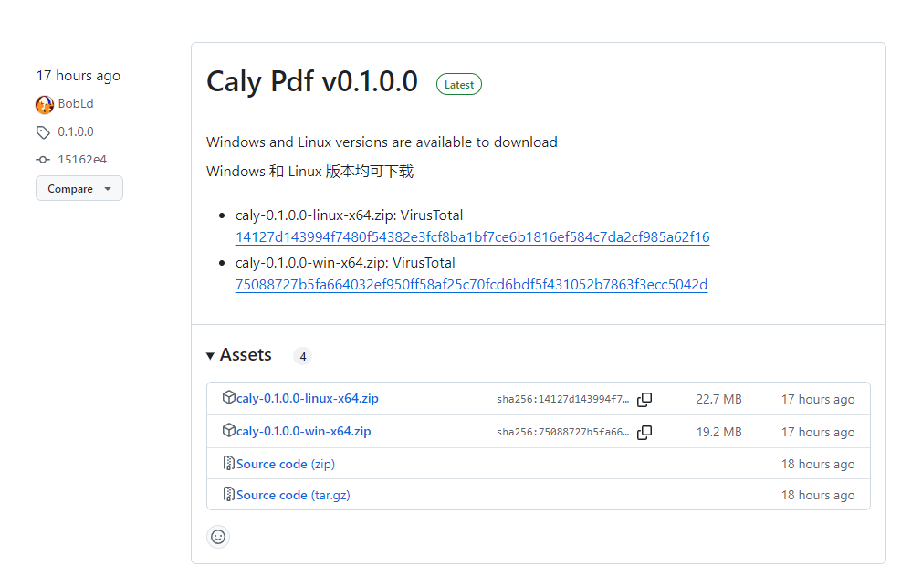
Task: Click the file-zip icon for Source code (zip)
Action: [x=229, y=464]
